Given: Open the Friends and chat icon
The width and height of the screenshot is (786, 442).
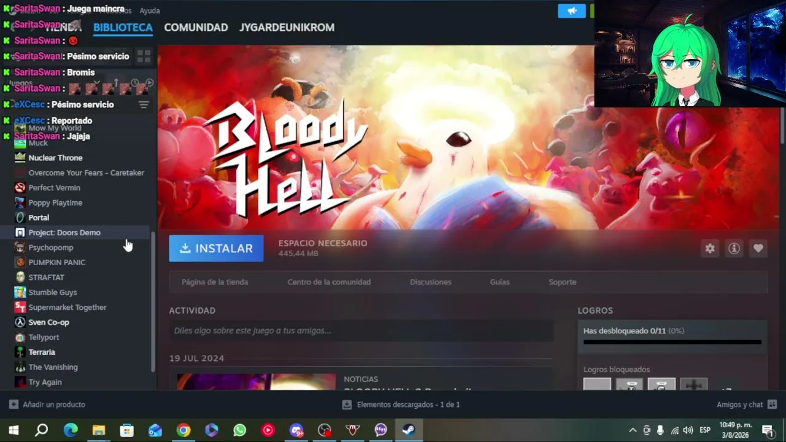Looking at the screenshot, I should pos(772,405).
